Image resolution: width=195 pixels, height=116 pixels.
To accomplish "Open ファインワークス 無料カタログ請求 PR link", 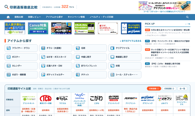I will click(170, 41).
